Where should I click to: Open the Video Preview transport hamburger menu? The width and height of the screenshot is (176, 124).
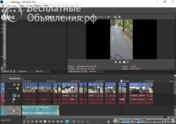click(128, 62)
